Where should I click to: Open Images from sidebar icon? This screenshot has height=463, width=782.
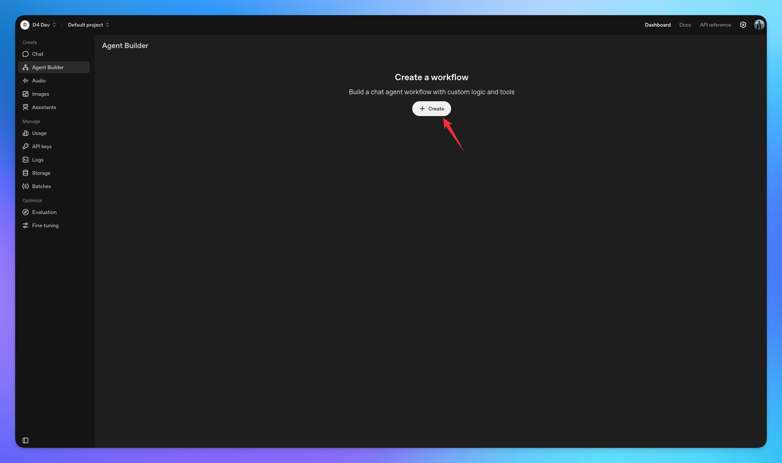(26, 94)
